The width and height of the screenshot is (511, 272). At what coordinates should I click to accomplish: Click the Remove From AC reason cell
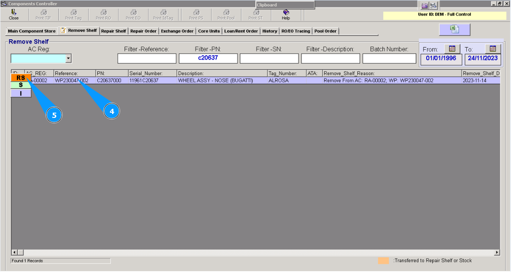(x=392, y=80)
